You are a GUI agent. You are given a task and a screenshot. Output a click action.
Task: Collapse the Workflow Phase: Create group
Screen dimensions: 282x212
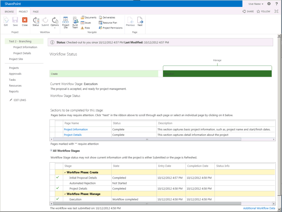click(x=65, y=172)
